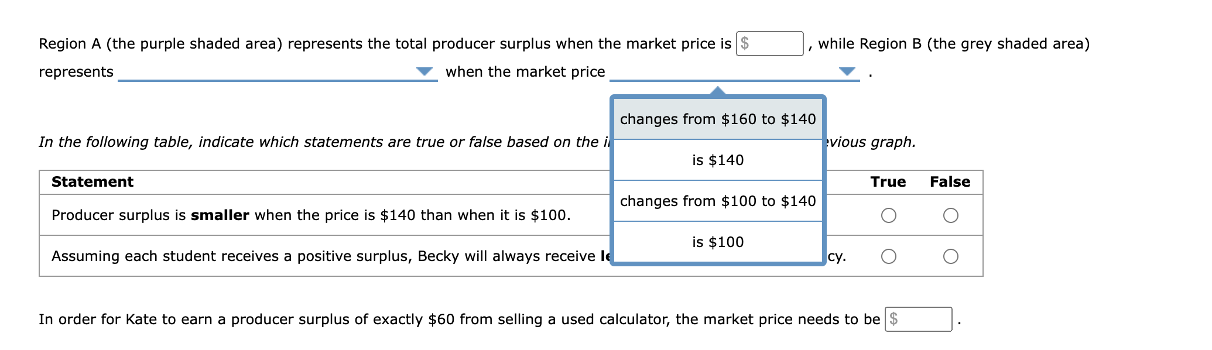Open the blank dropdown after "represents"
This screenshot has width=1212, height=350.
[423, 71]
